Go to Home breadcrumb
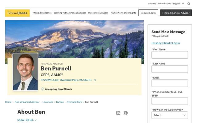The image size is (197, 123). (8, 102)
